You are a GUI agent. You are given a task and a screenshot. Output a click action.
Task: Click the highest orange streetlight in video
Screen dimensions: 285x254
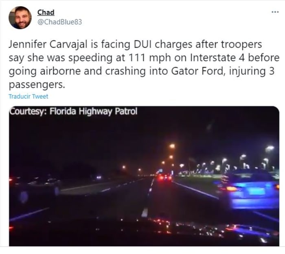(172, 146)
